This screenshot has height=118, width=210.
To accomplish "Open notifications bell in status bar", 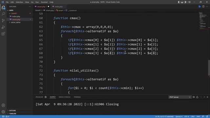I will (207, 117).
